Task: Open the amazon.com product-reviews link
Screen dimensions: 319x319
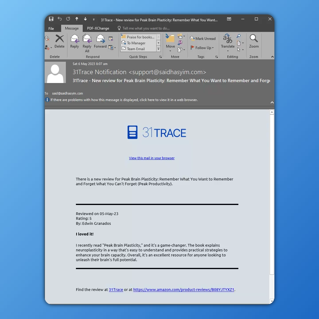Action: click(184, 289)
